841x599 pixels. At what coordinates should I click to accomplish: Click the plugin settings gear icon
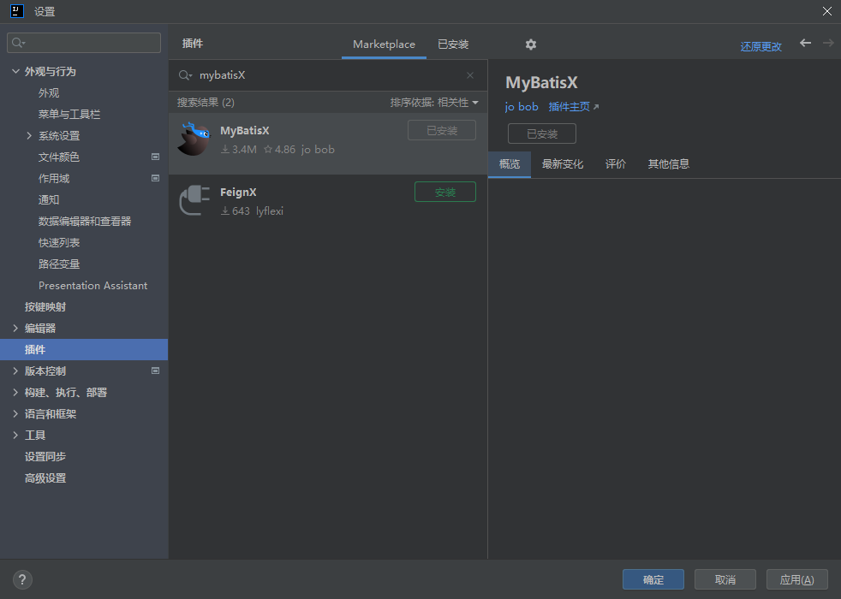(x=530, y=44)
